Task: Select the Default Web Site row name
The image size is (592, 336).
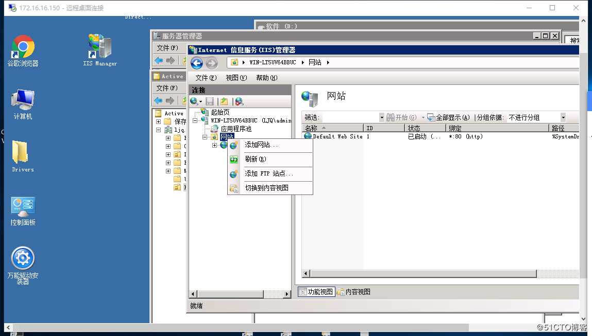Action: tap(337, 136)
